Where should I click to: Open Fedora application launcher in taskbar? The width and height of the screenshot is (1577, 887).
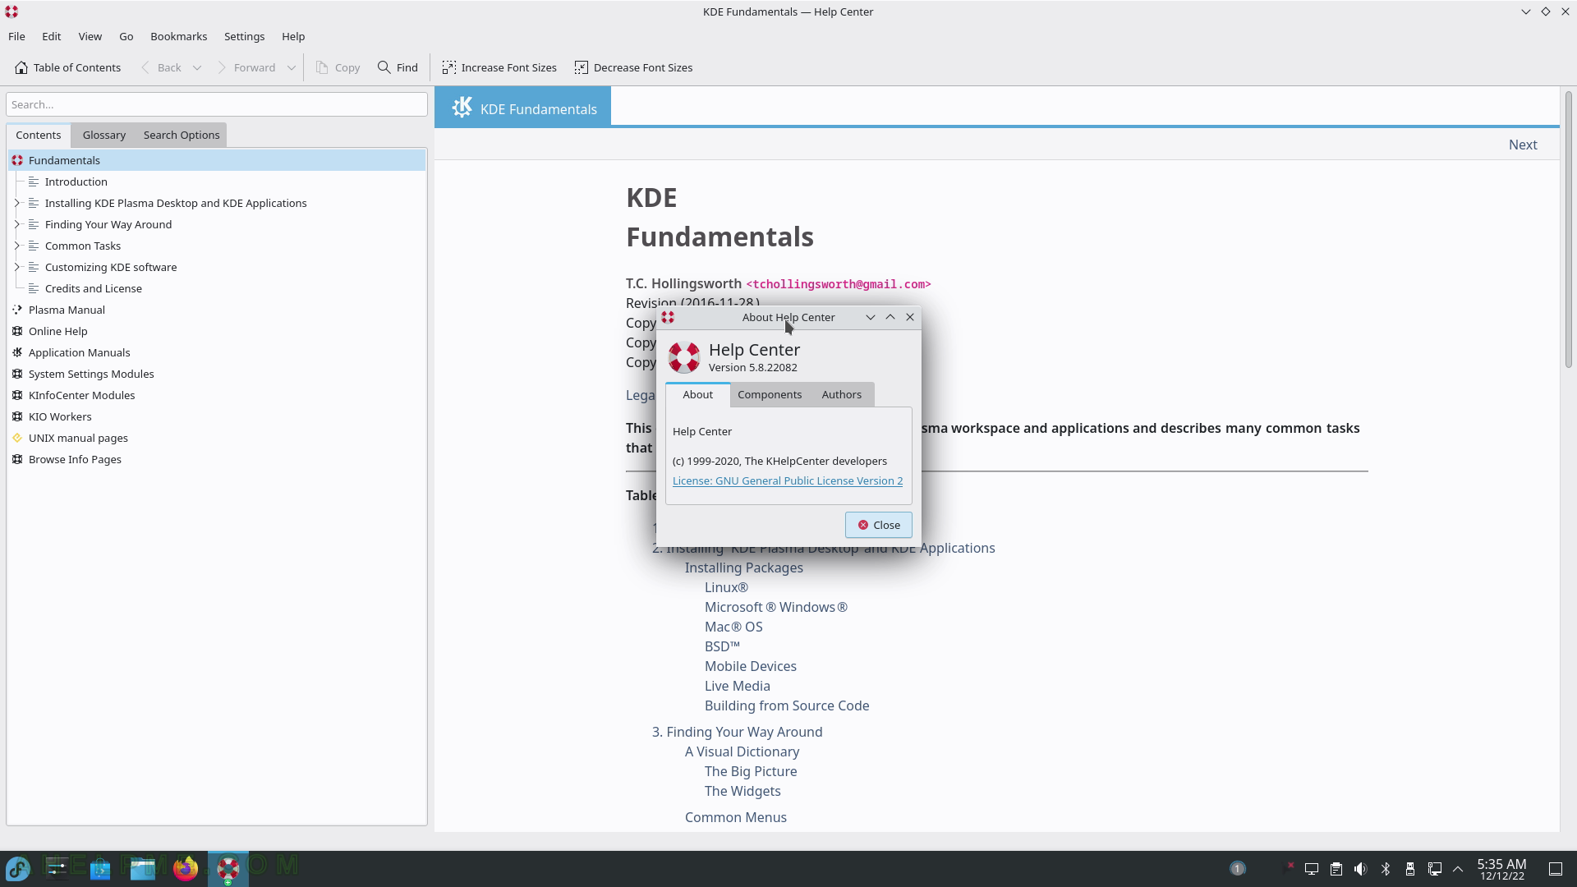tap(18, 868)
